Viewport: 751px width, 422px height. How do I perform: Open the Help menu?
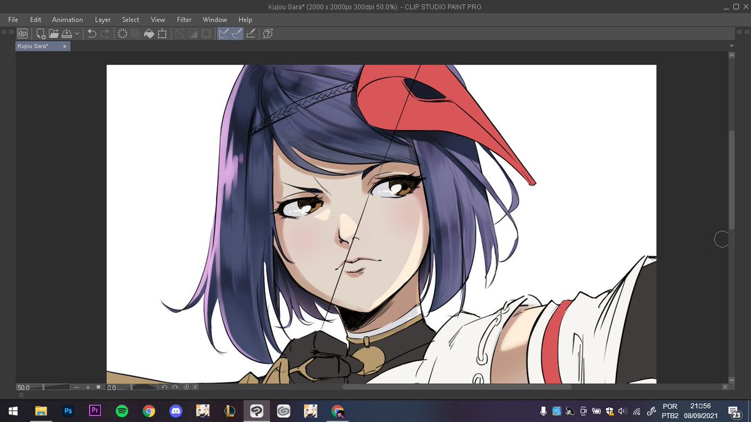[x=245, y=20]
